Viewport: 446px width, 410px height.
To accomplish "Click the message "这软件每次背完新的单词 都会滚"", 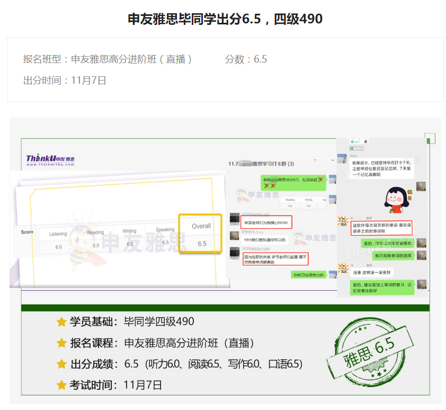I will 382,228.
